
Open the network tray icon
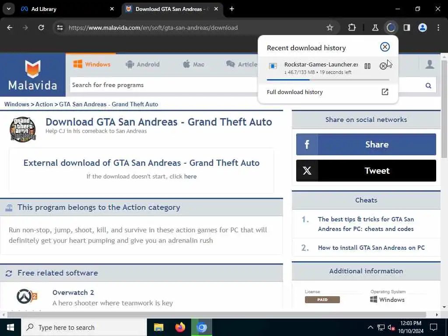[381, 327]
